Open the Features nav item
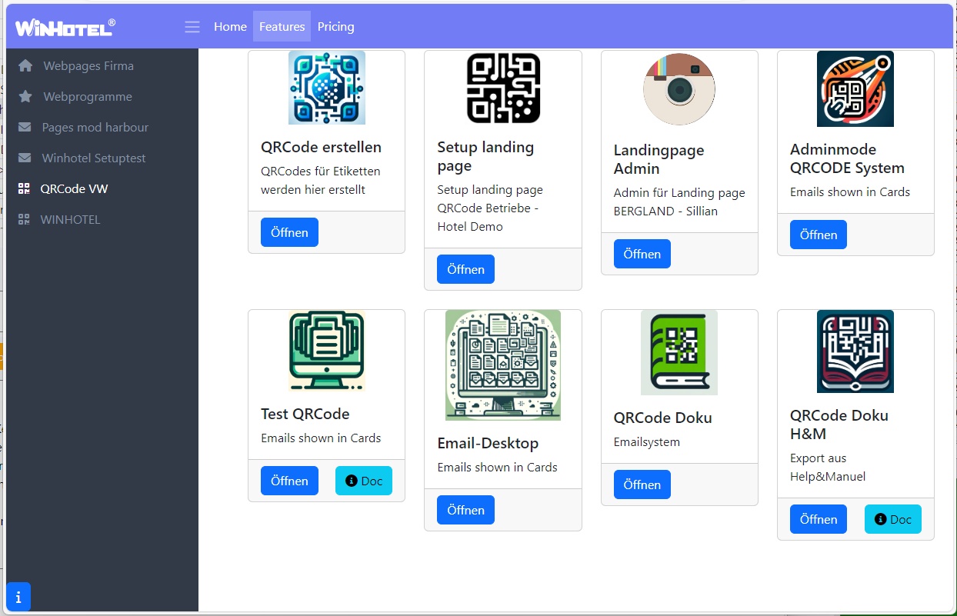The width and height of the screenshot is (957, 616). [x=282, y=27]
